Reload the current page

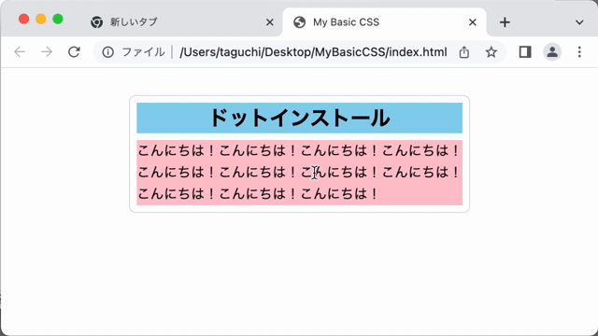tap(74, 52)
